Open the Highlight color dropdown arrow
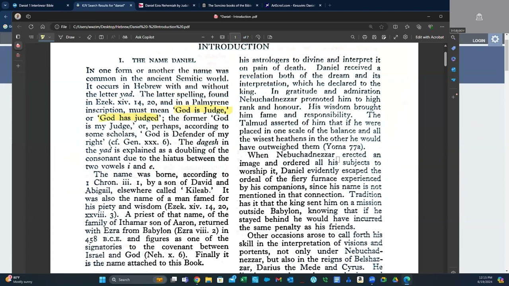 tap(49, 37)
